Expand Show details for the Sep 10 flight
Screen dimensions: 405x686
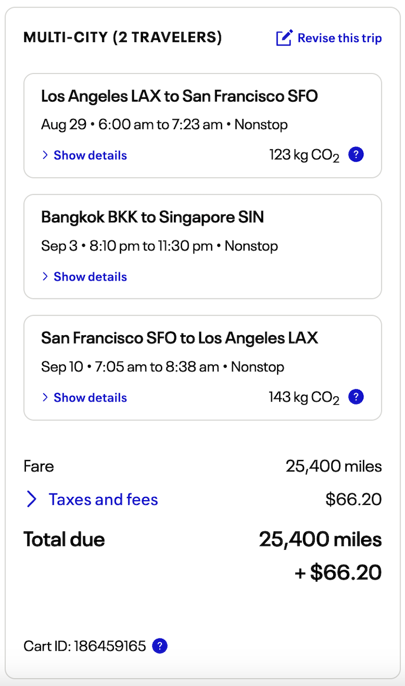[x=90, y=398]
